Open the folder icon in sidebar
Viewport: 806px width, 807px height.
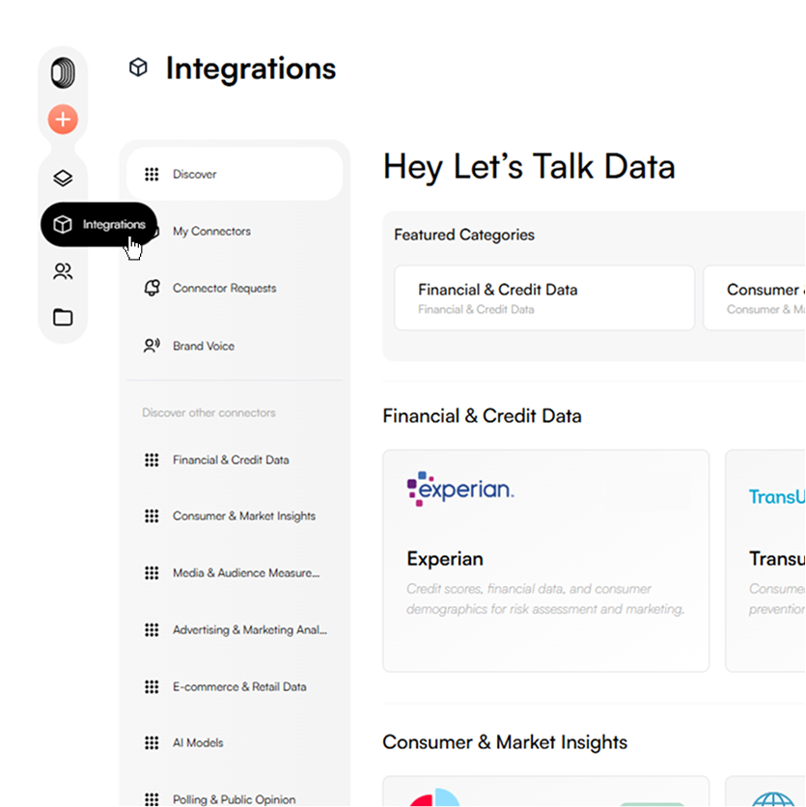63,317
